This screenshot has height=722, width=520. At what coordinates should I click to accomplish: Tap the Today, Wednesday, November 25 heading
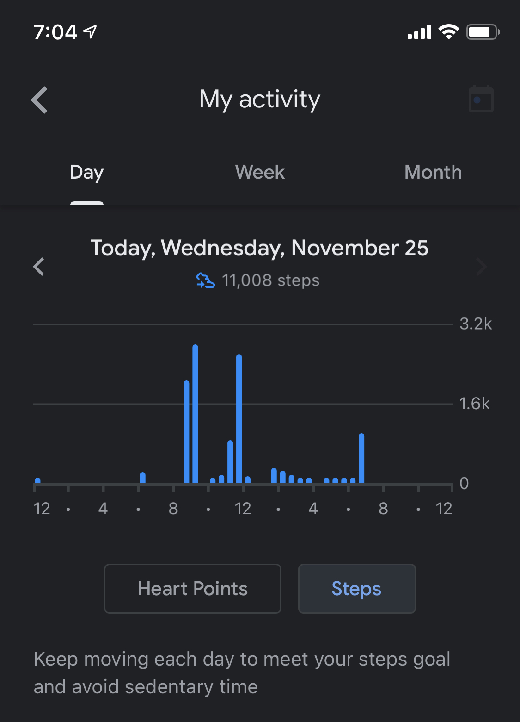259,248
